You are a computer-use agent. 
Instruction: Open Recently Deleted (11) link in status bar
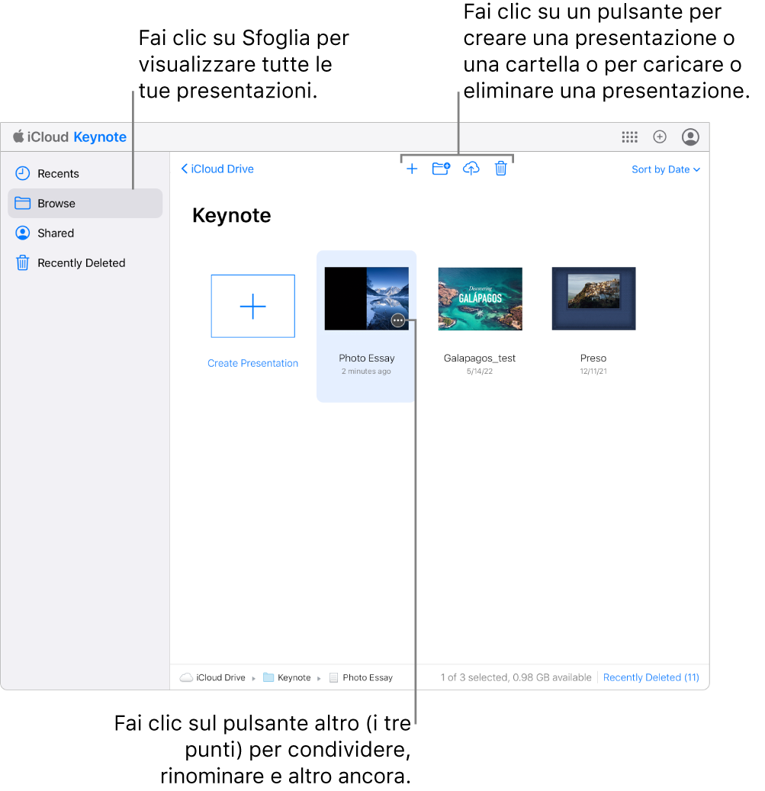tap(651, 677)
